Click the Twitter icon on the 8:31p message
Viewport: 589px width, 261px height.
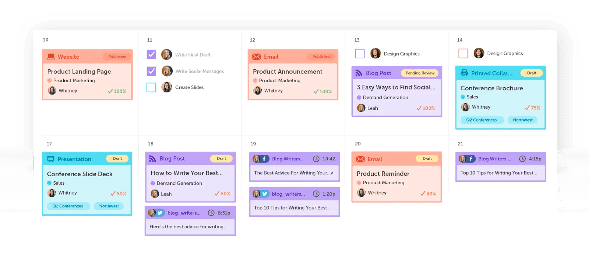click(x=160, y=213)
